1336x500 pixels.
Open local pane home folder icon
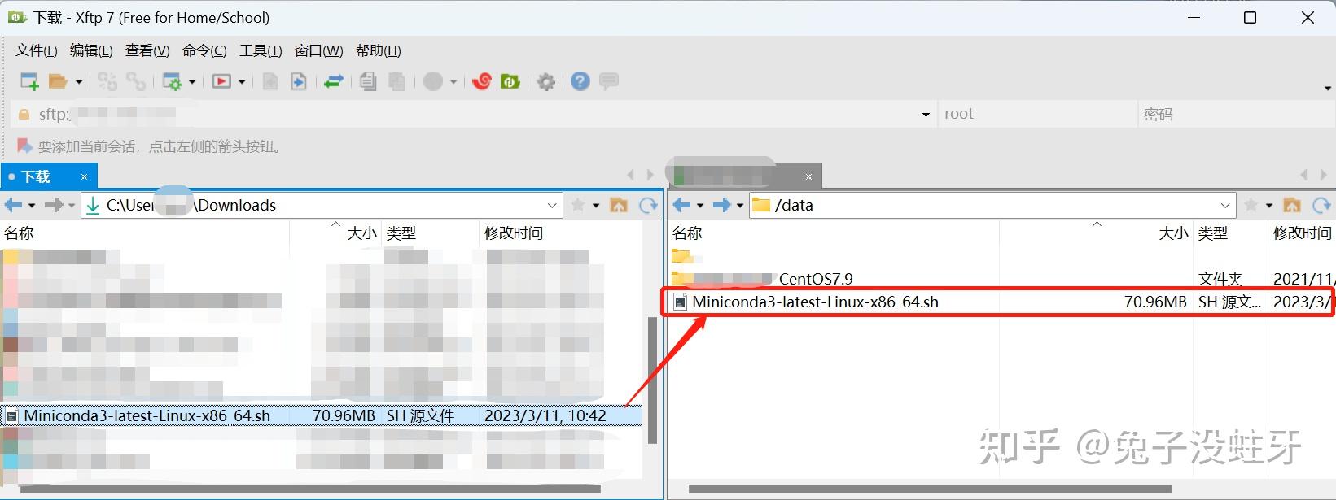pos(619,206)
